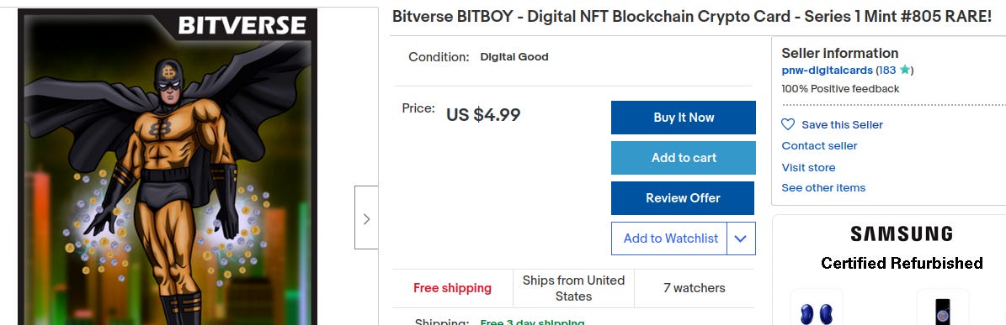Add the item to cart
The width and height of the screenshot is (1006, 325).
684,158
